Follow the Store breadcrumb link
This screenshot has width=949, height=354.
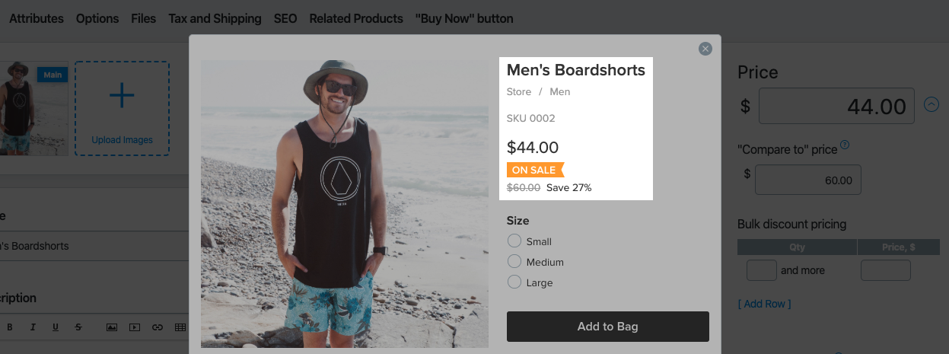tap(519, 92)
